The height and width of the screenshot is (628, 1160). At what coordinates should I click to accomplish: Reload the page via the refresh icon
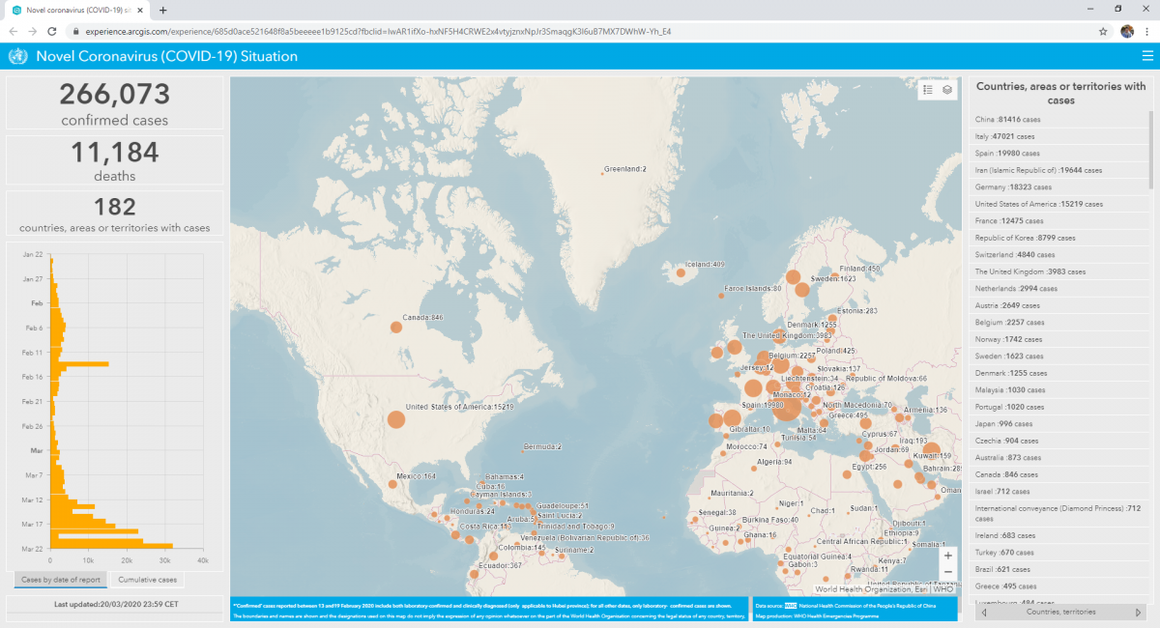(51, 31)
